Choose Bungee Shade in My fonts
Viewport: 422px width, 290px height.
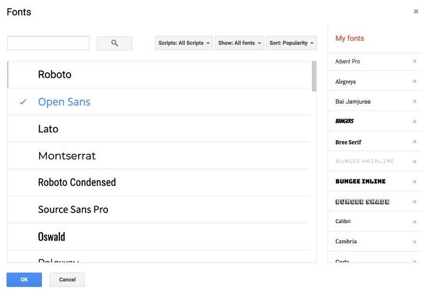click(x=362, y=201)
